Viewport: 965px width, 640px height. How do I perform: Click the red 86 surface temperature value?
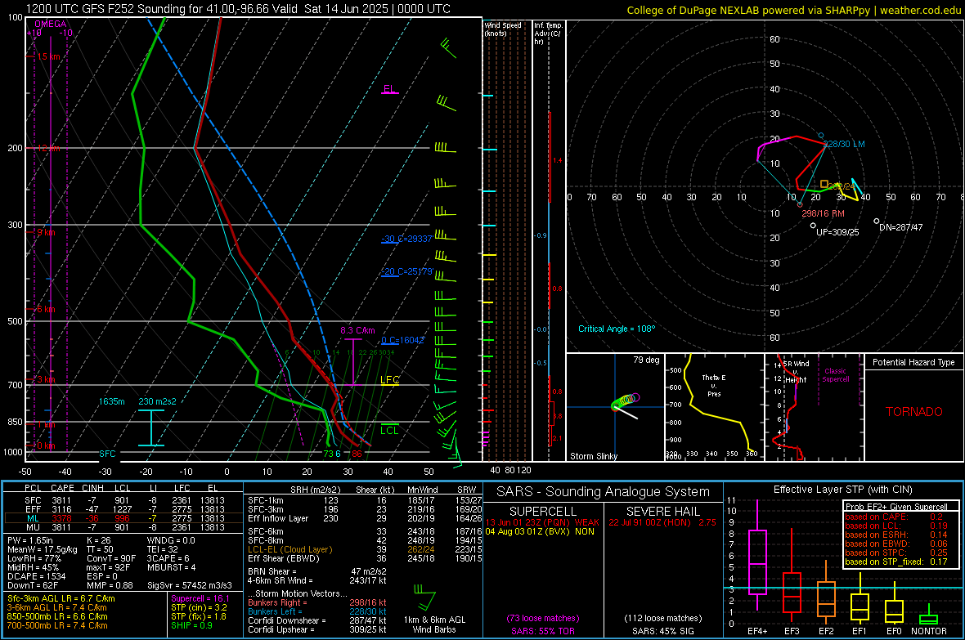coord(357,454)
